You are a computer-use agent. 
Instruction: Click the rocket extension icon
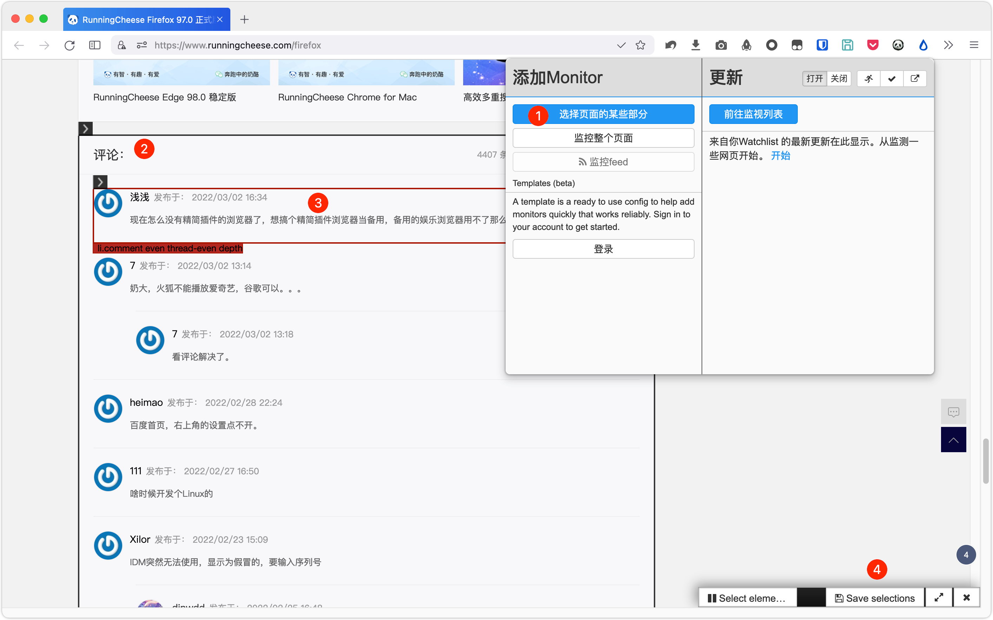(746, 45)
